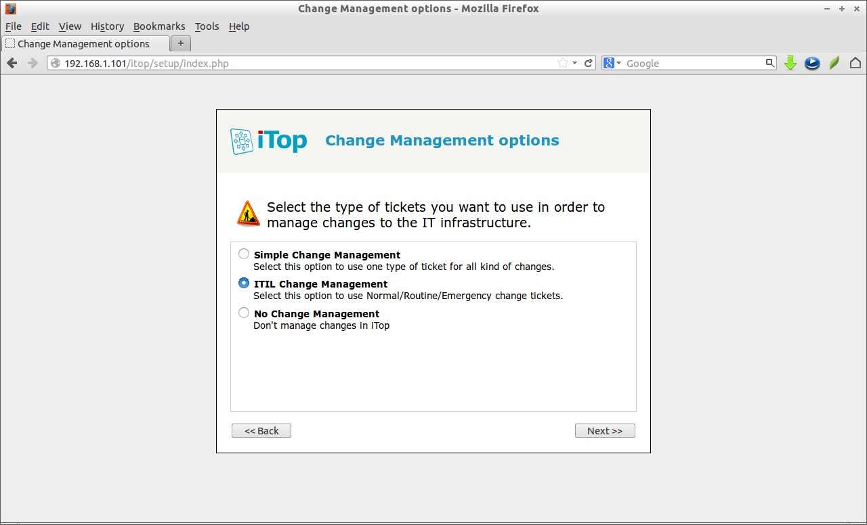Click the green leaf toolbar icon
The width and height of the screenshot is (867, 525).
click(834, 63)
